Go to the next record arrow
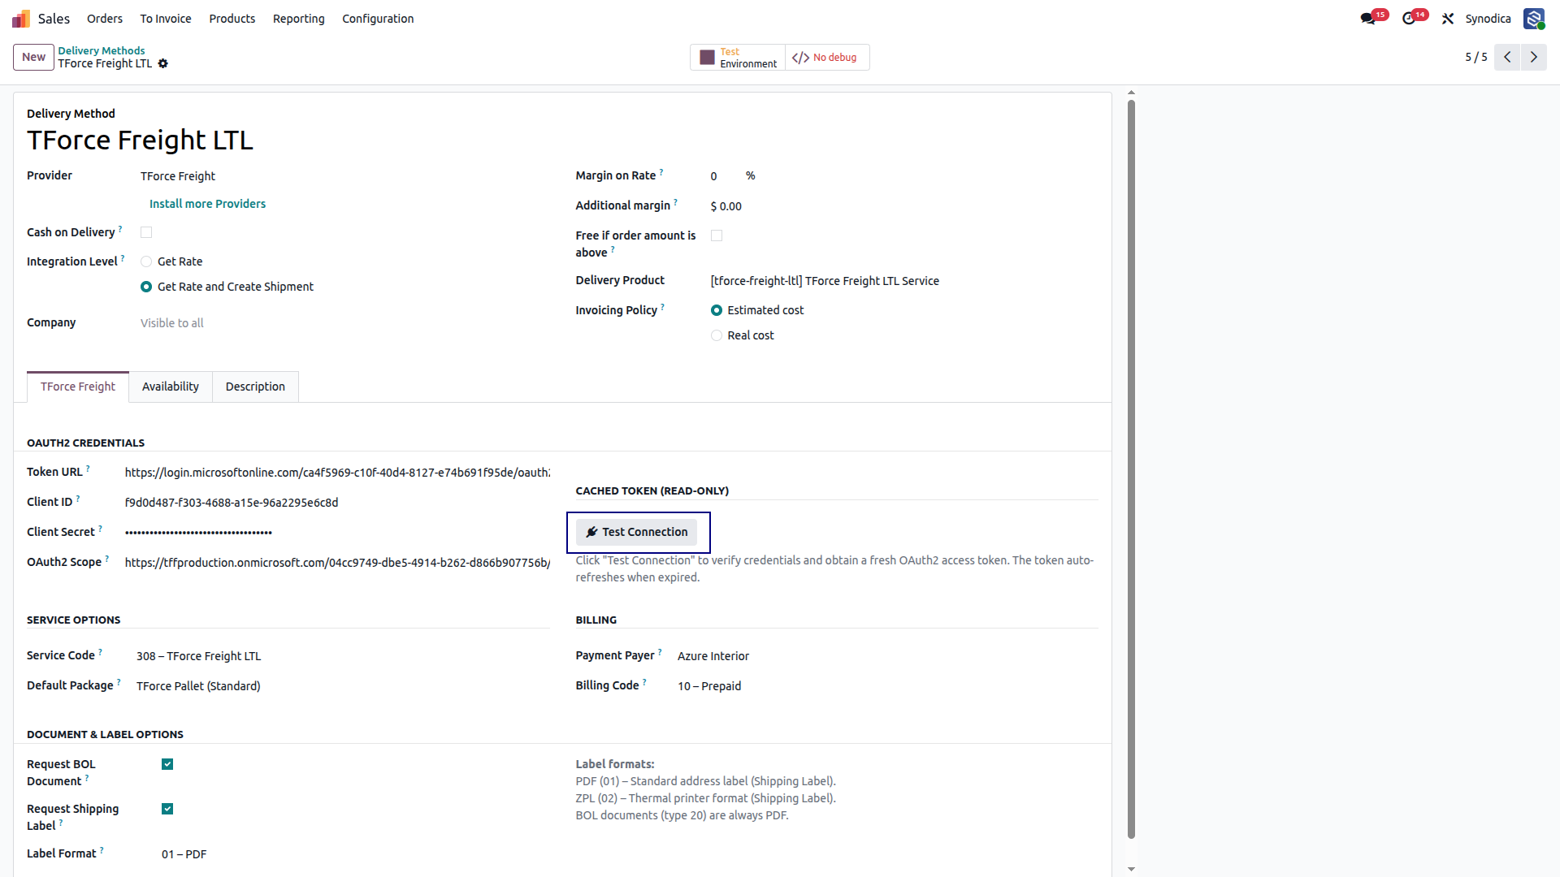 1534,57
